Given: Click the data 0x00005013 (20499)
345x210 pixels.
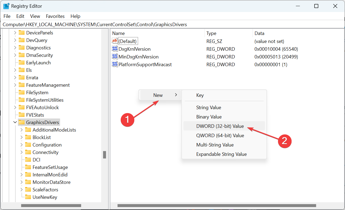Looking at the screenshot, I should point(276,57).
